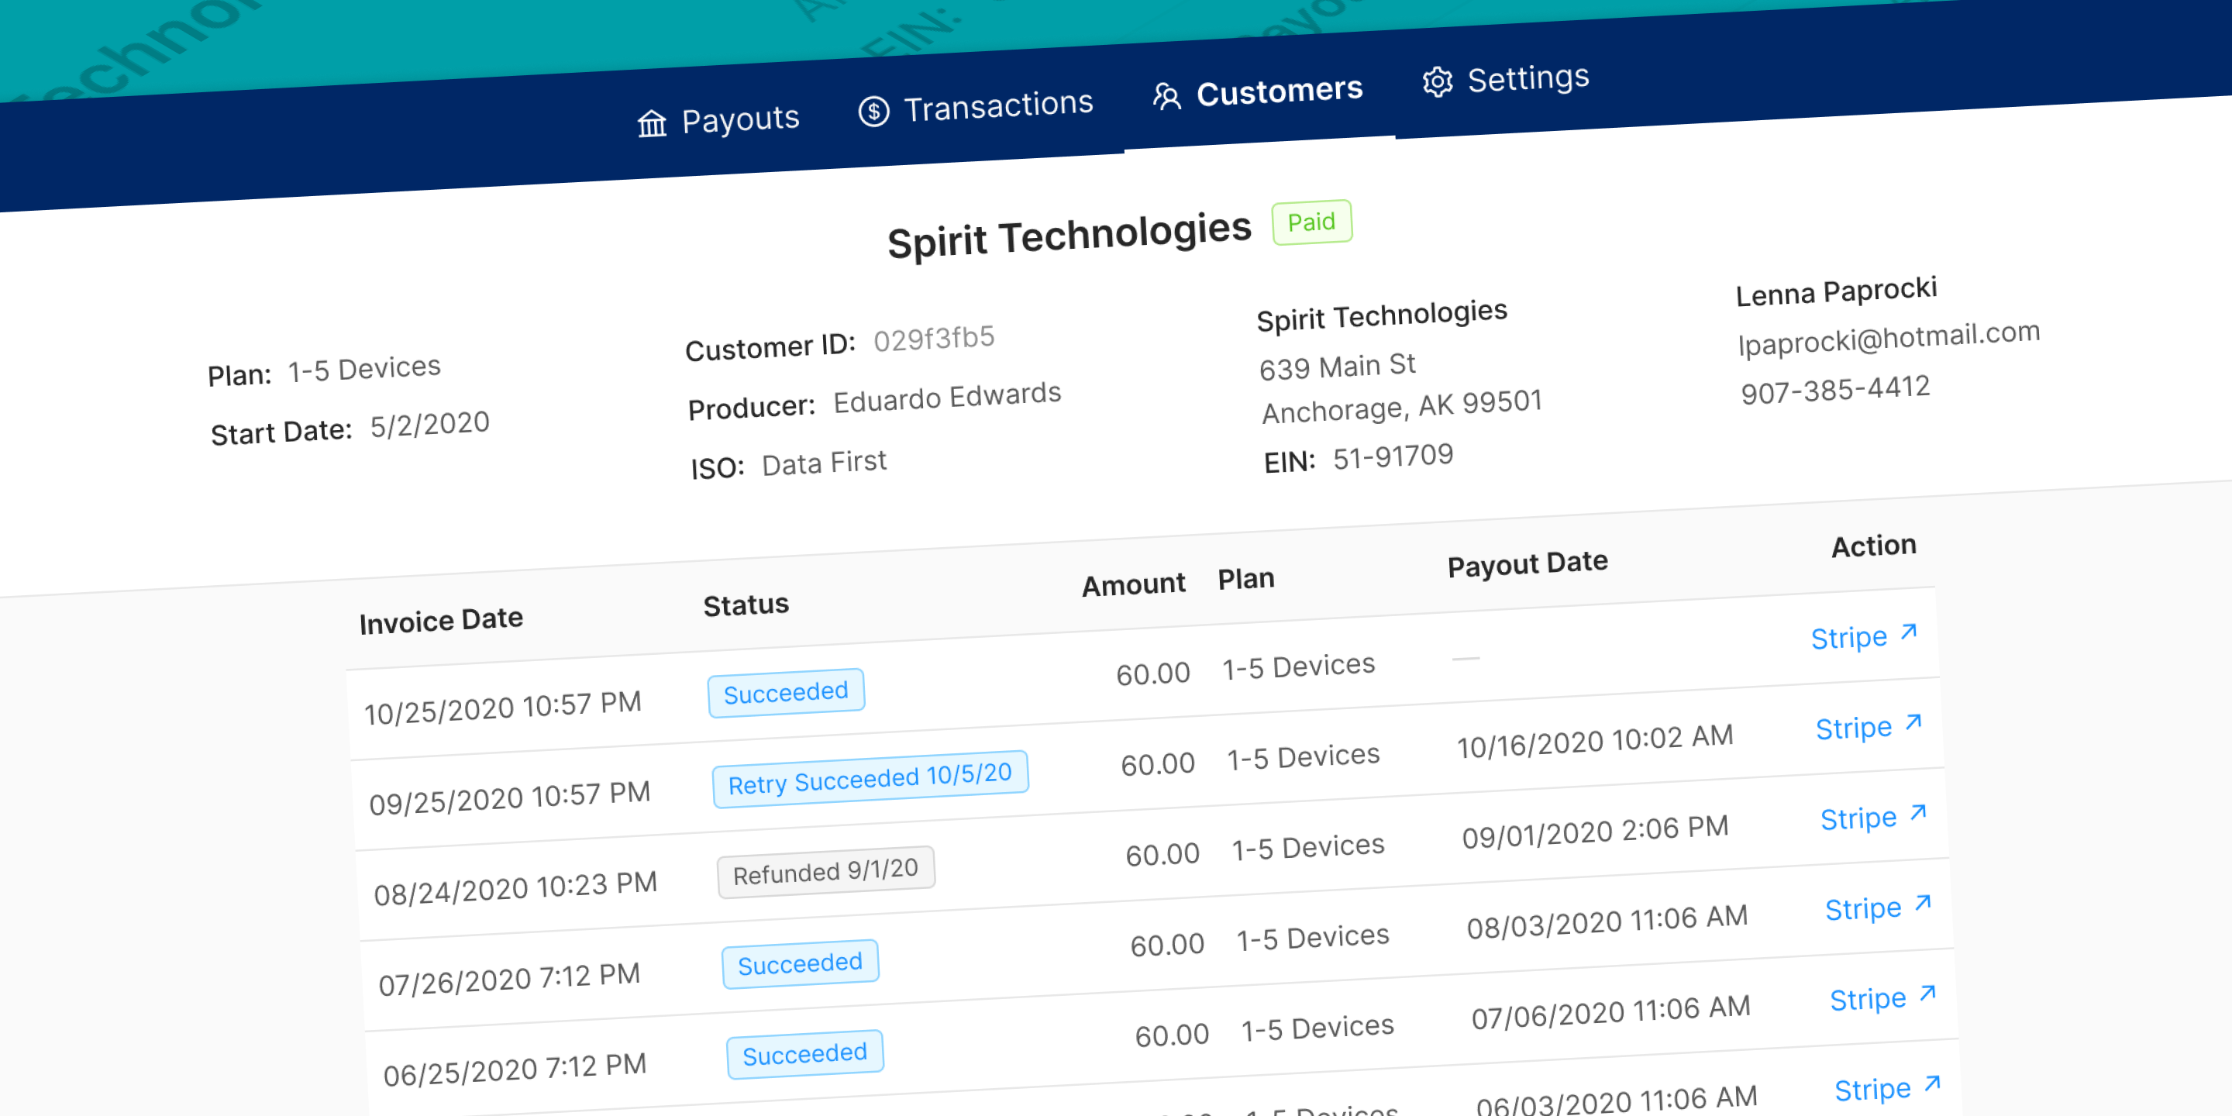Click Succeeded badge on 10/25/2020 row
Screen dimensions: 2232x1116
click(x=786, y=692)
